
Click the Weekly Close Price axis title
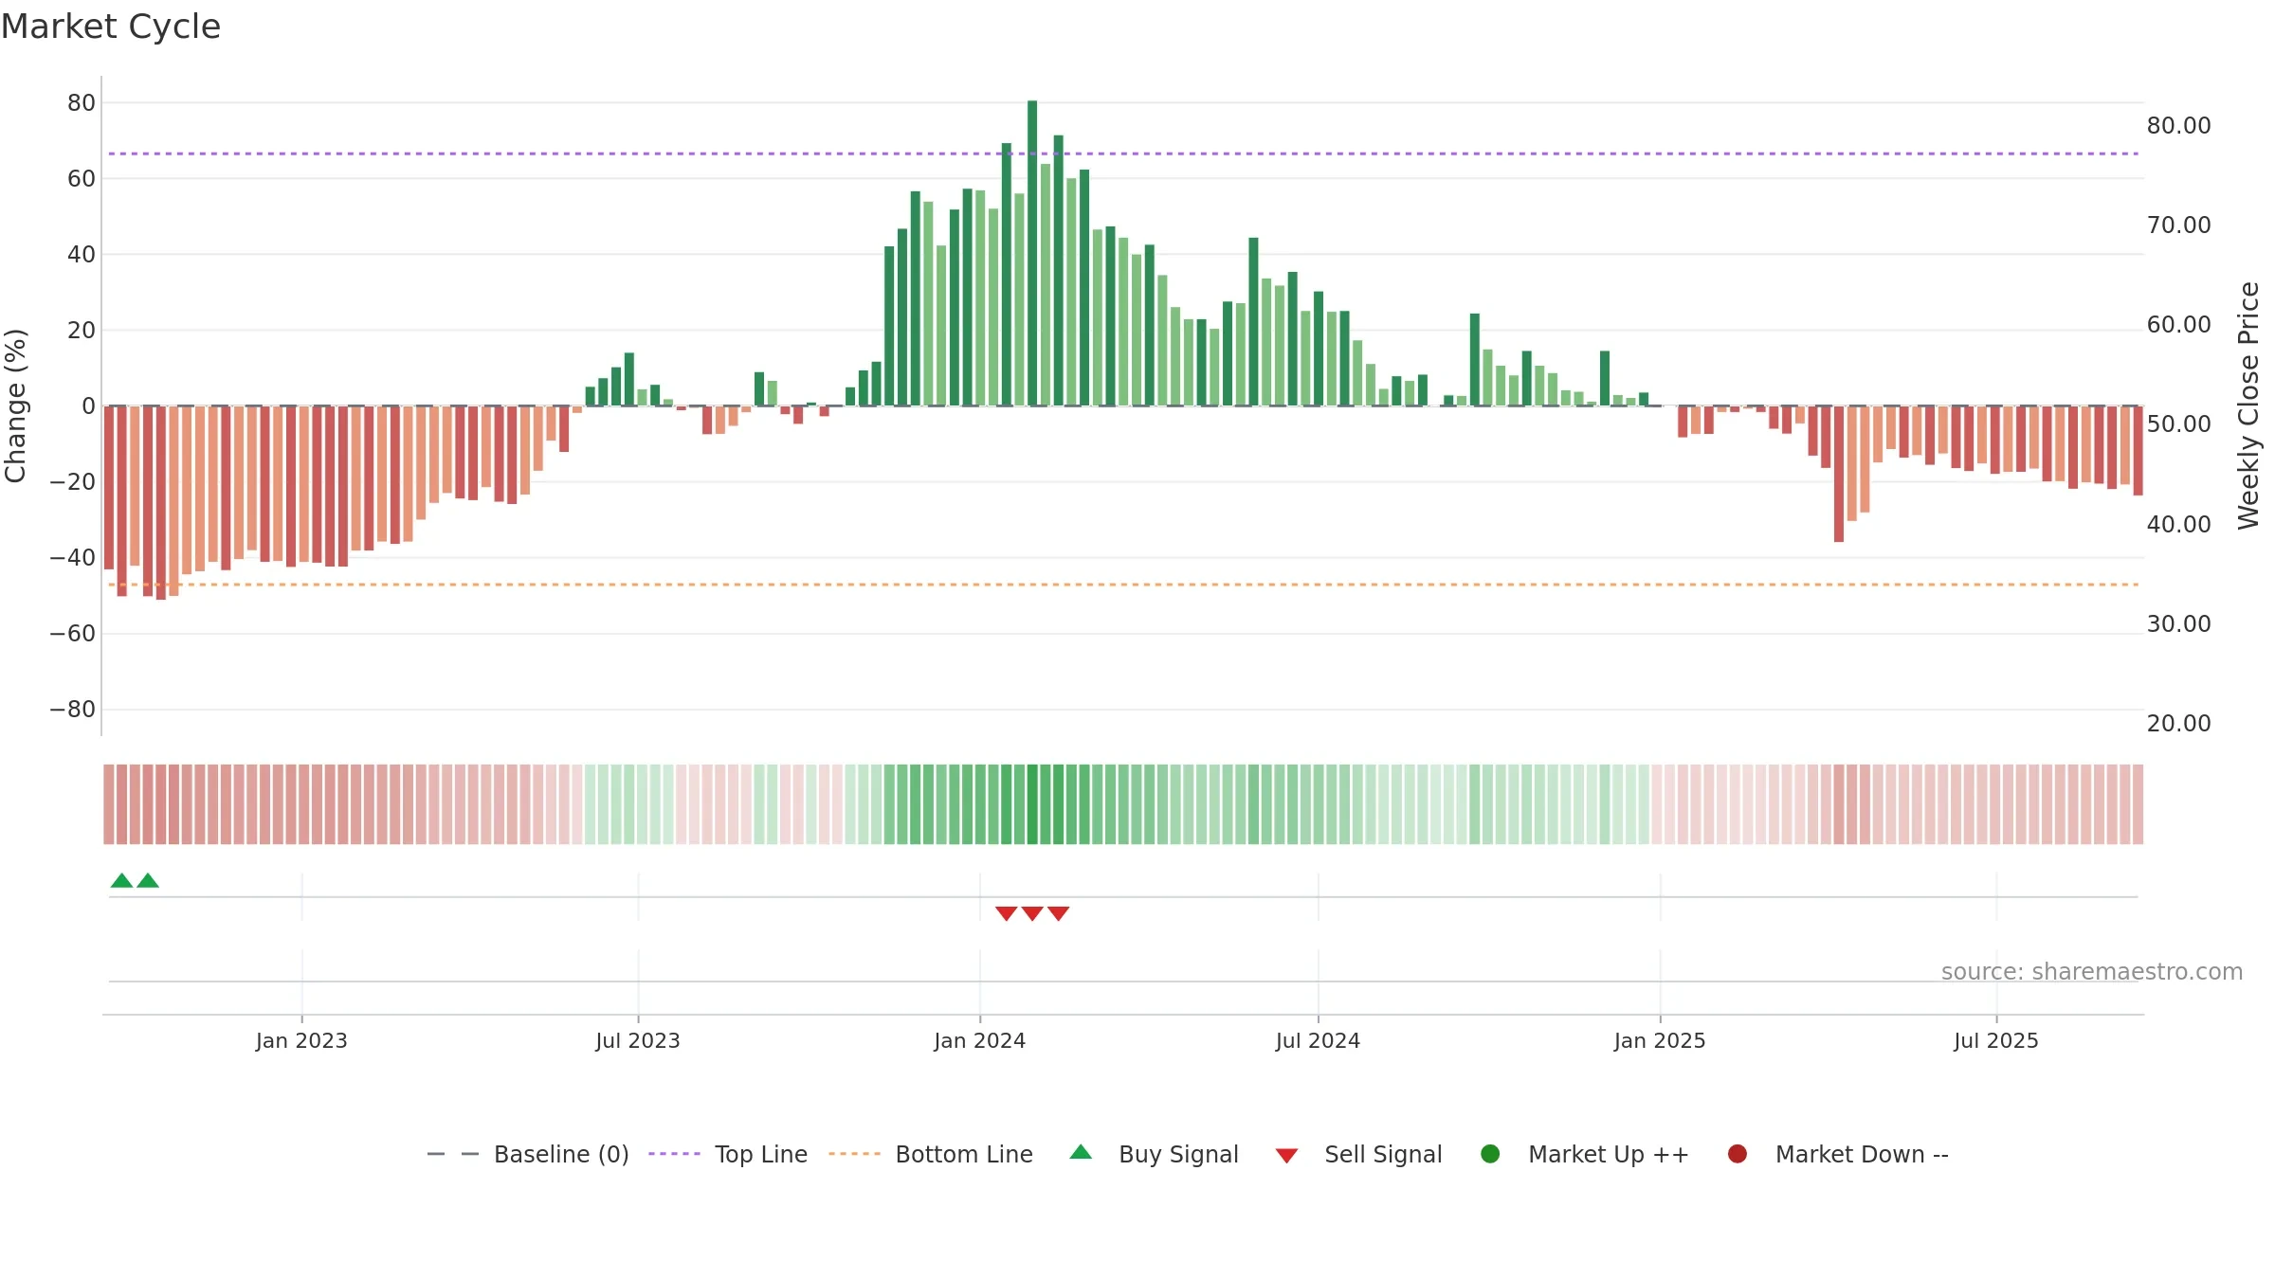(x=2248, y=405)
